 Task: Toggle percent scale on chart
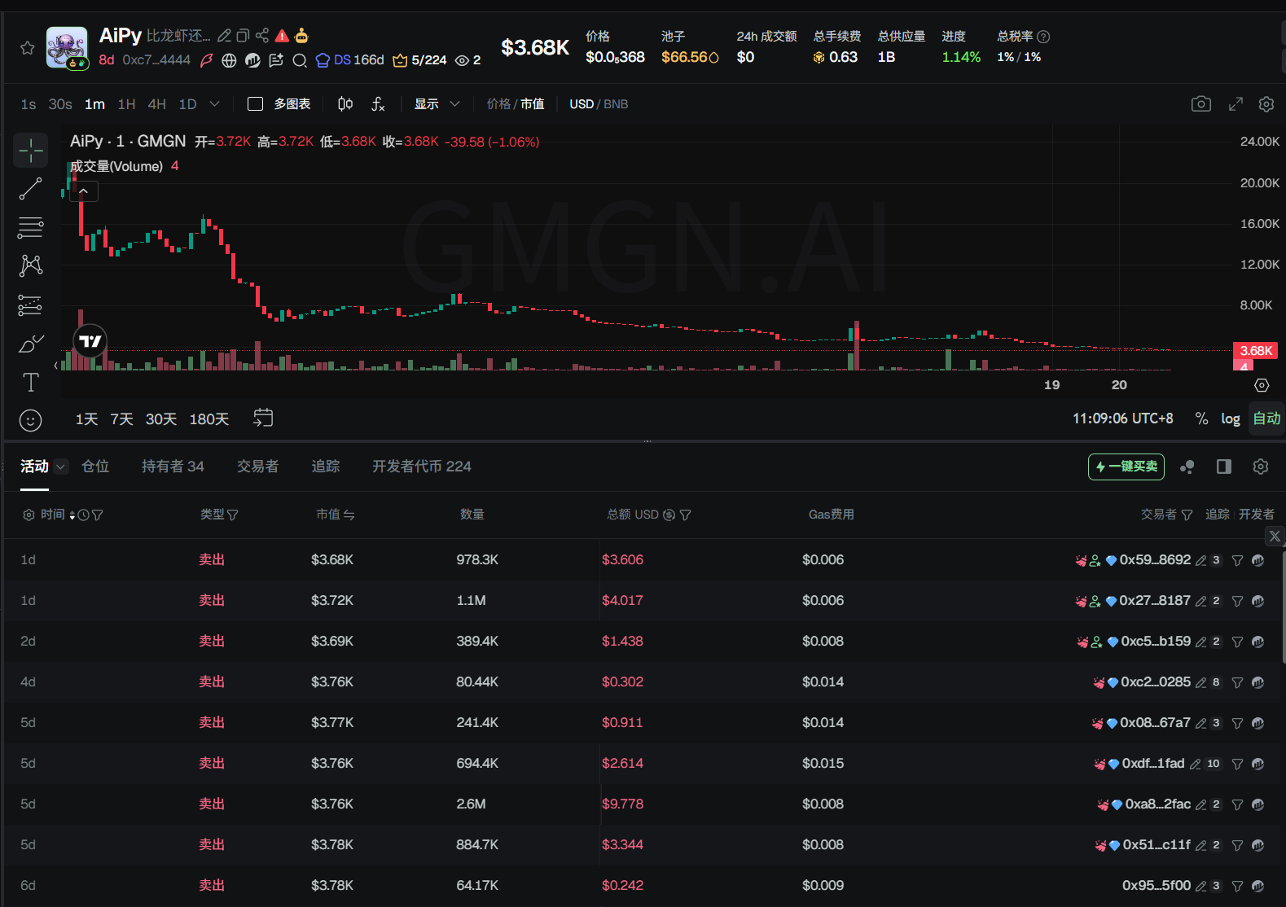point(1201,418)
